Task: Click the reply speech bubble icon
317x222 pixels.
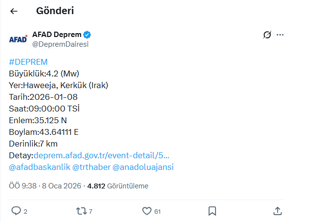Action: click(x=16, y=211)
